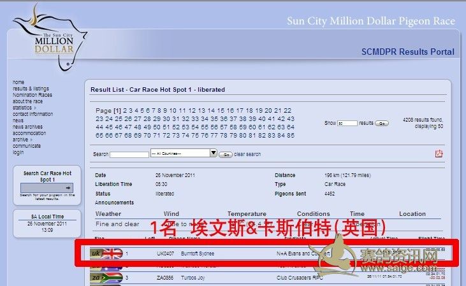Open news archives page
The image size is (466, 286).
click(27, 127)
